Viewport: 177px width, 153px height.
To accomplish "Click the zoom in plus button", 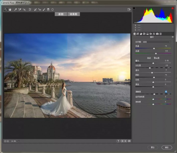I will (x=8, y=141).
